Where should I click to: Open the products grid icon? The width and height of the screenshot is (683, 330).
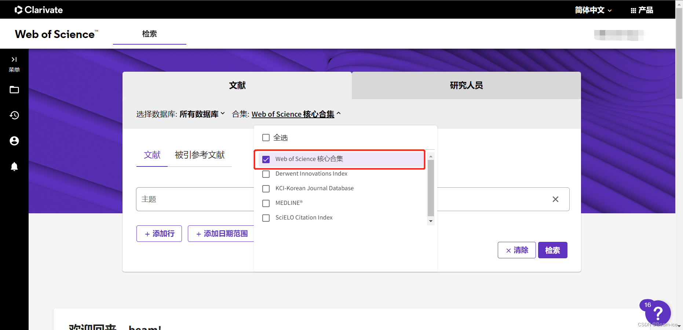[x=633, y=11]
